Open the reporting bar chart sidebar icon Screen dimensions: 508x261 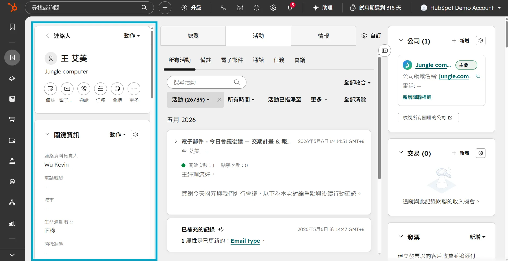coord(12,223)
